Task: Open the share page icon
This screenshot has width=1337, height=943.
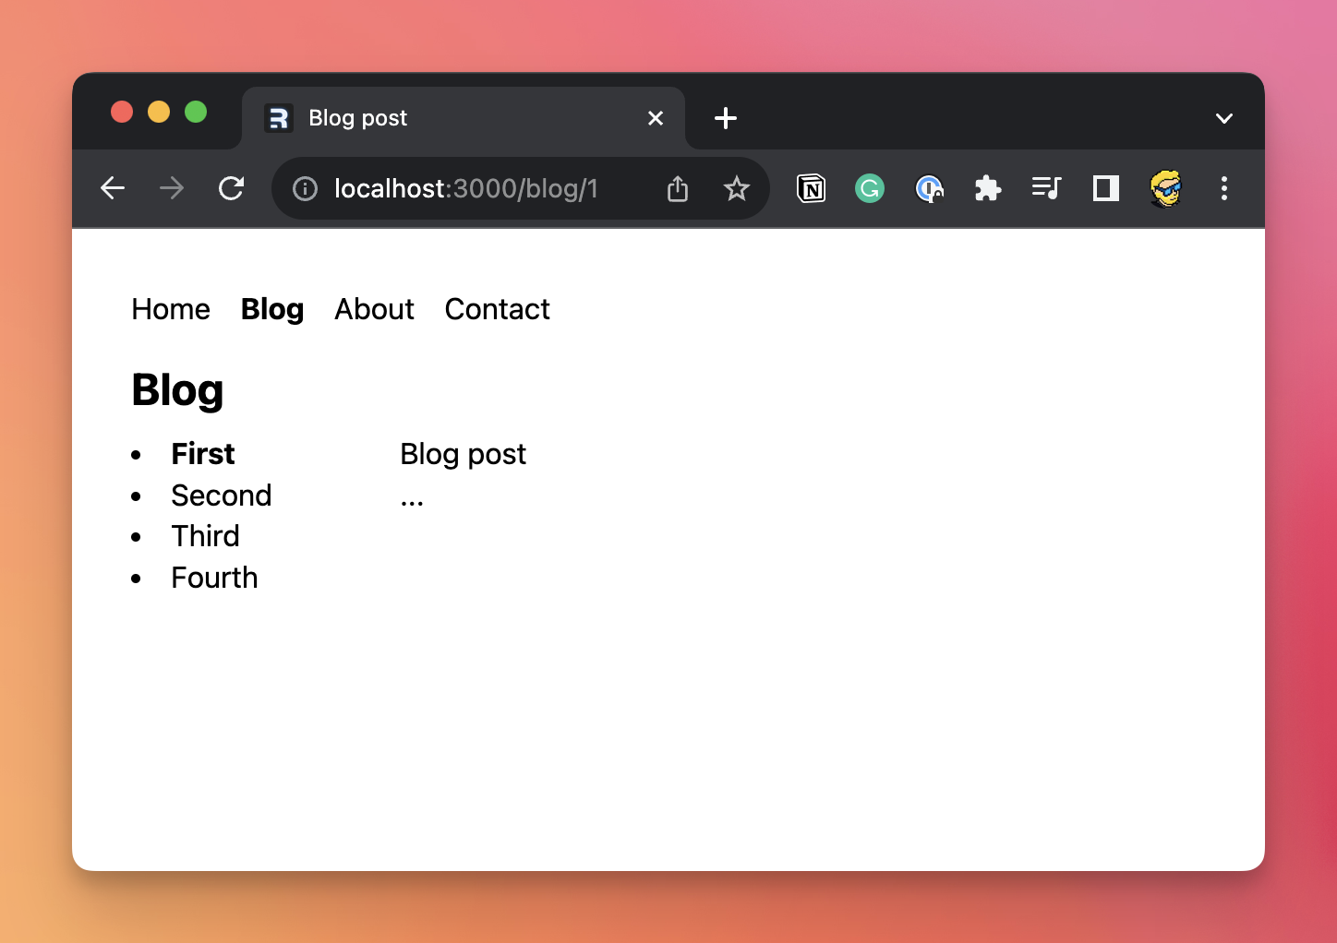Action: (x=678, y=189)
